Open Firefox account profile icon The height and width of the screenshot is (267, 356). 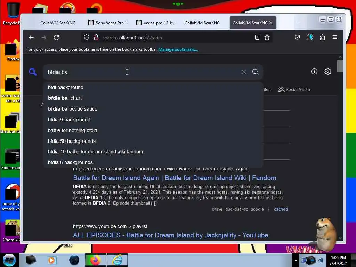click(310, 37)
